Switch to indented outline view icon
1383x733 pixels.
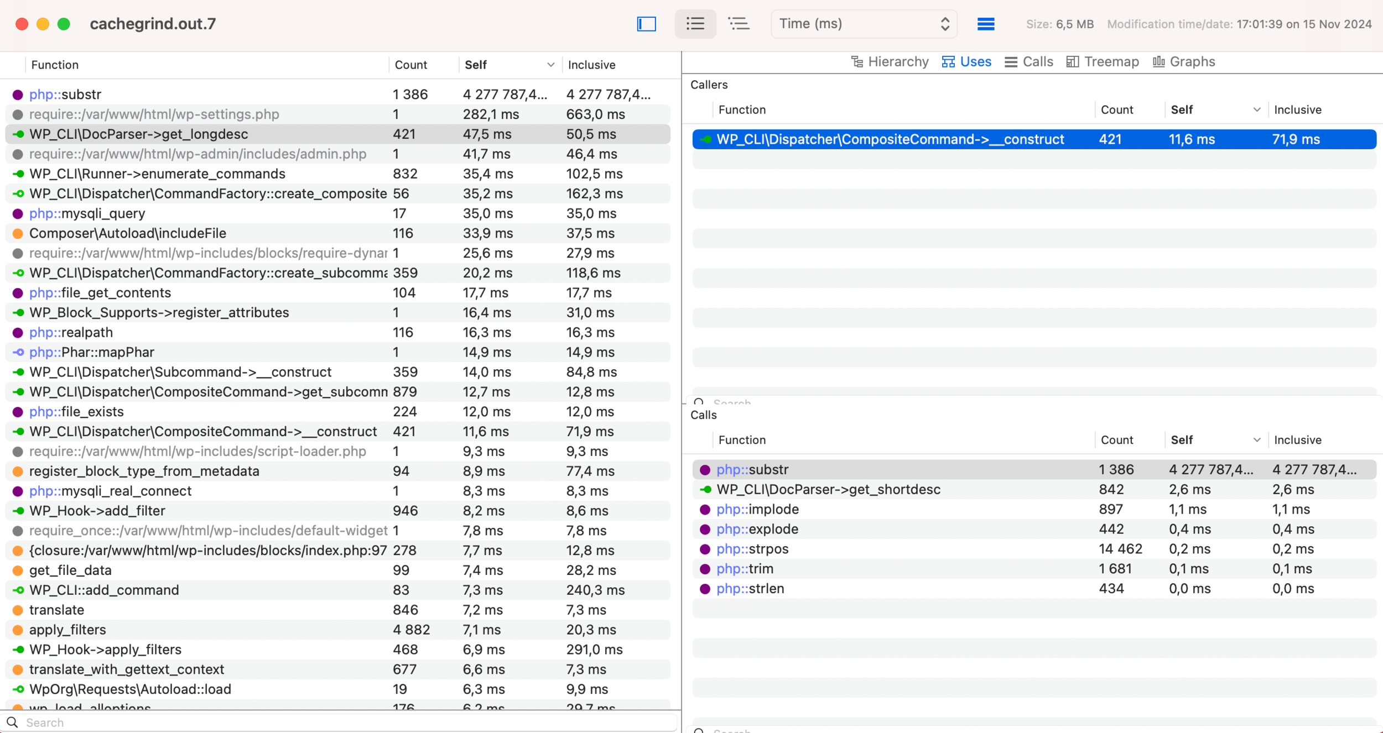pyautogui.click(x=739, y=24)
